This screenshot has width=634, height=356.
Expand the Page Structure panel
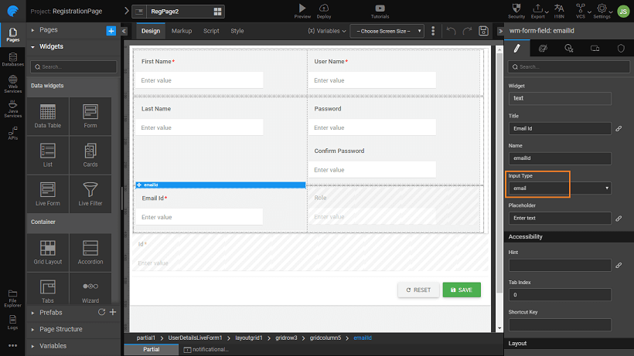tap(62, 329)
